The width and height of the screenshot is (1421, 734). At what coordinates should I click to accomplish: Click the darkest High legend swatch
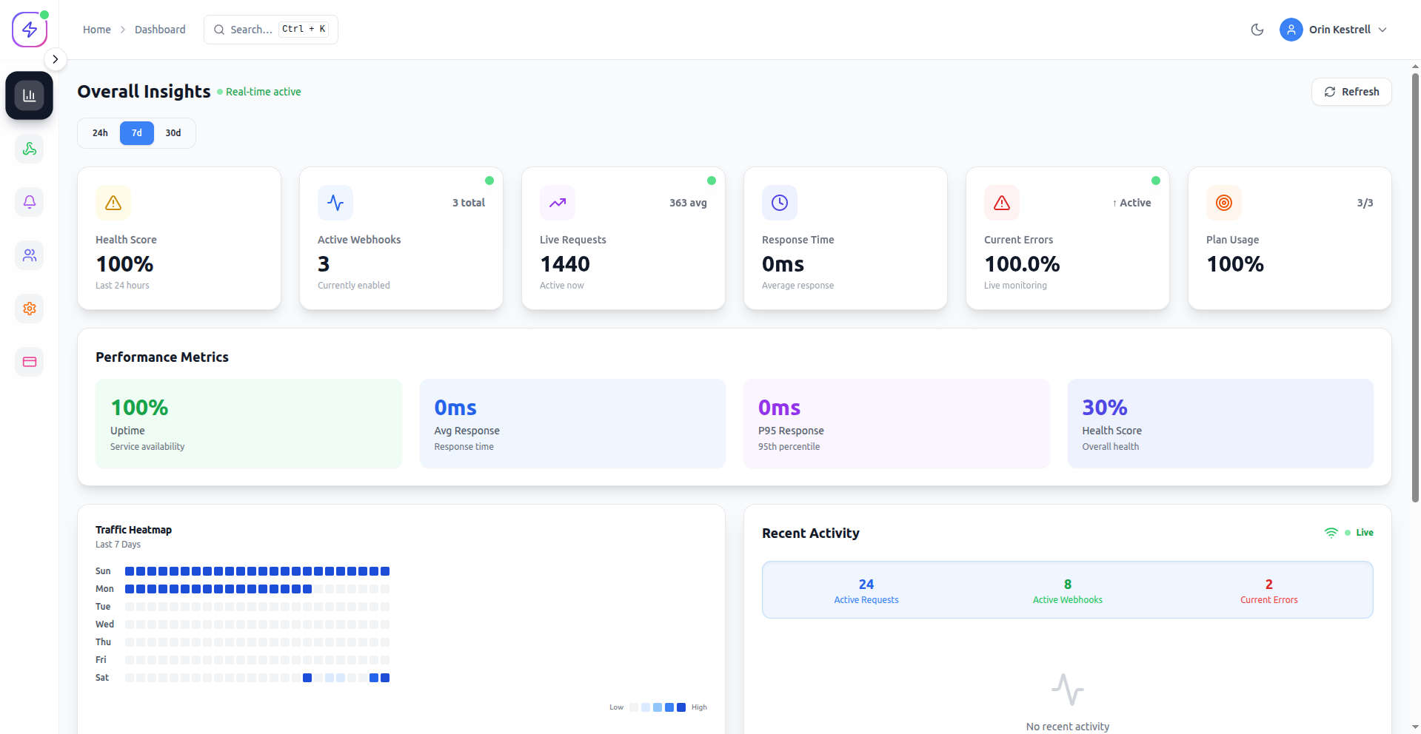coord(681,707)
